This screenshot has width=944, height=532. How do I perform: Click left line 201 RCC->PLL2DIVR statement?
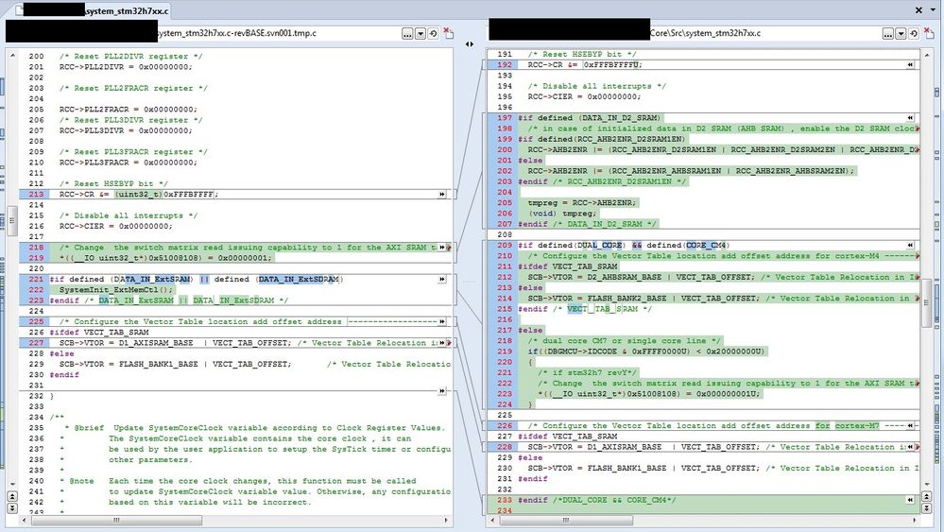coord(126,67)
